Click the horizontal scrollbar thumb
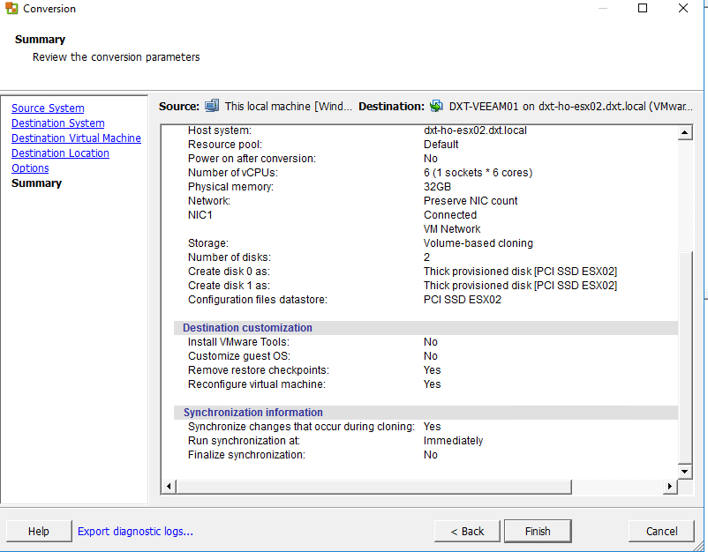 pos(374,487)
